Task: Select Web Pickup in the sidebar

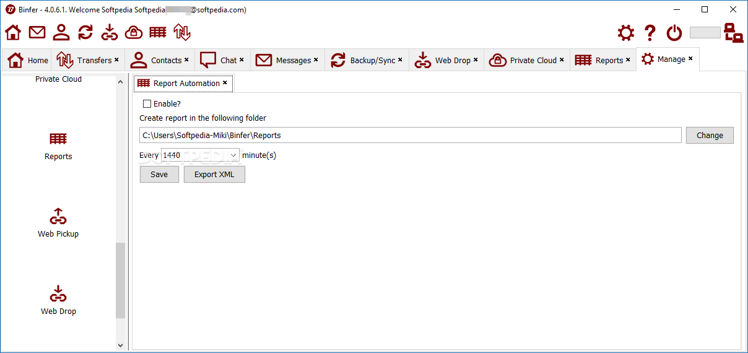Action: [x=58, y=222]
